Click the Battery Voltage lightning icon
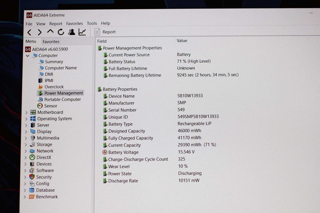This screenshot has width=320, height=213. click(x=105, y=152)
